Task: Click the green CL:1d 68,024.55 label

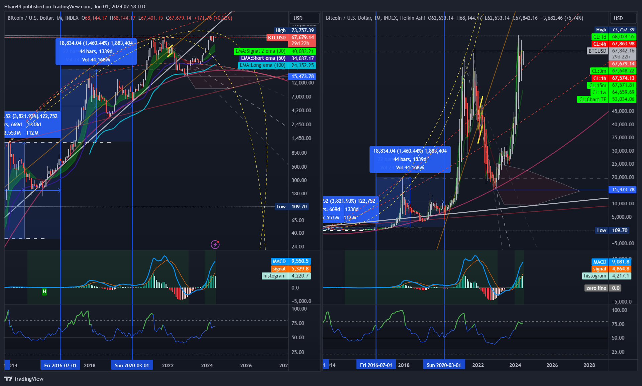Action: pos(614,37)
